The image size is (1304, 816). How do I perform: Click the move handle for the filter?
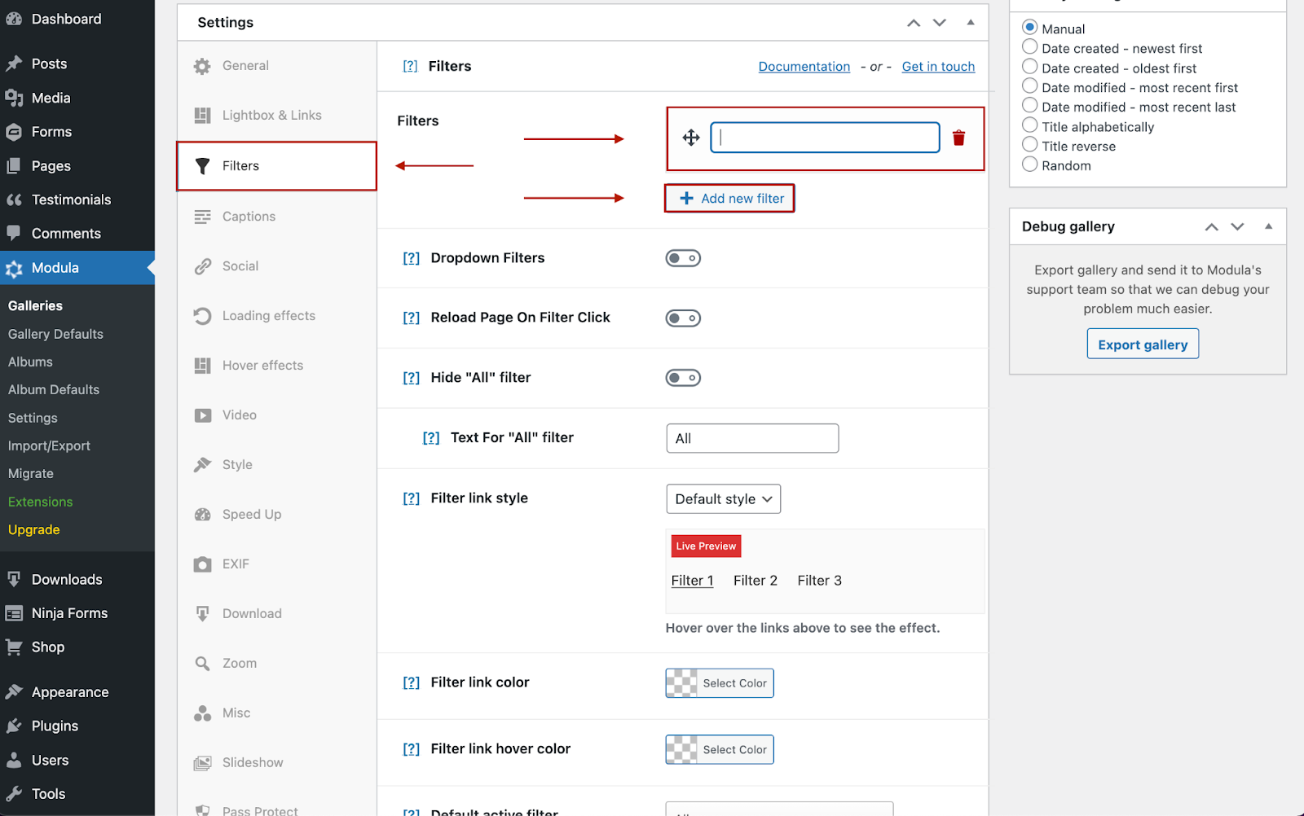click(691, 138)
